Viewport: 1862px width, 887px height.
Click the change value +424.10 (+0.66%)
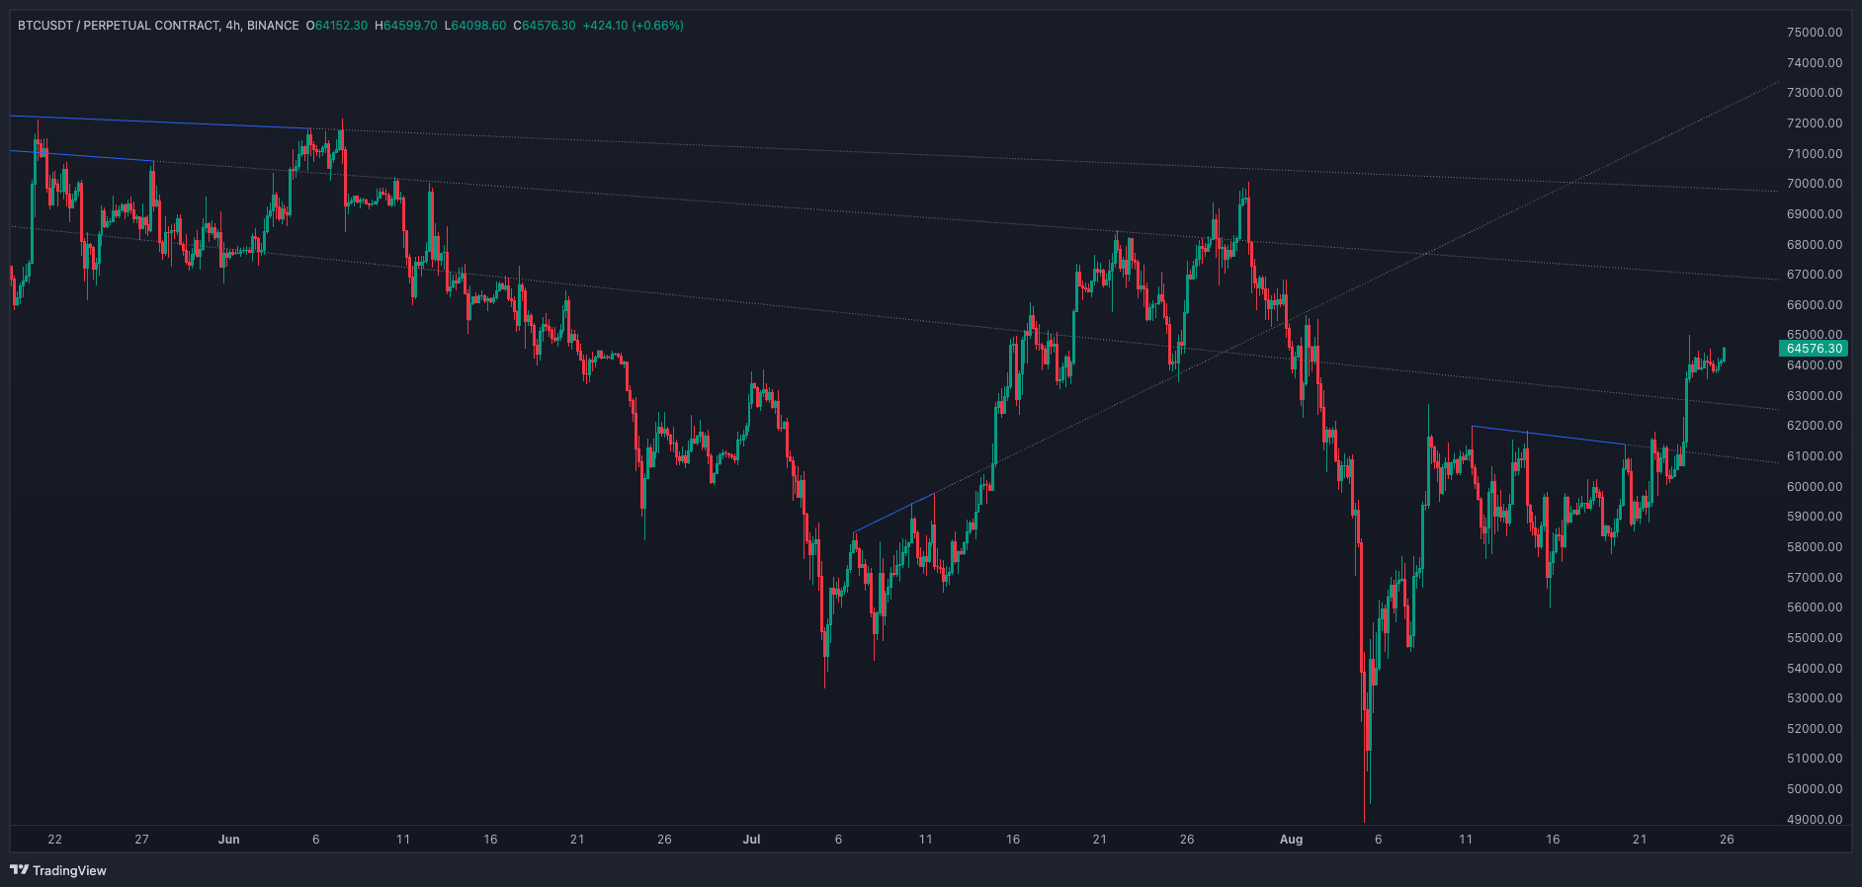(x=633, y=26)
